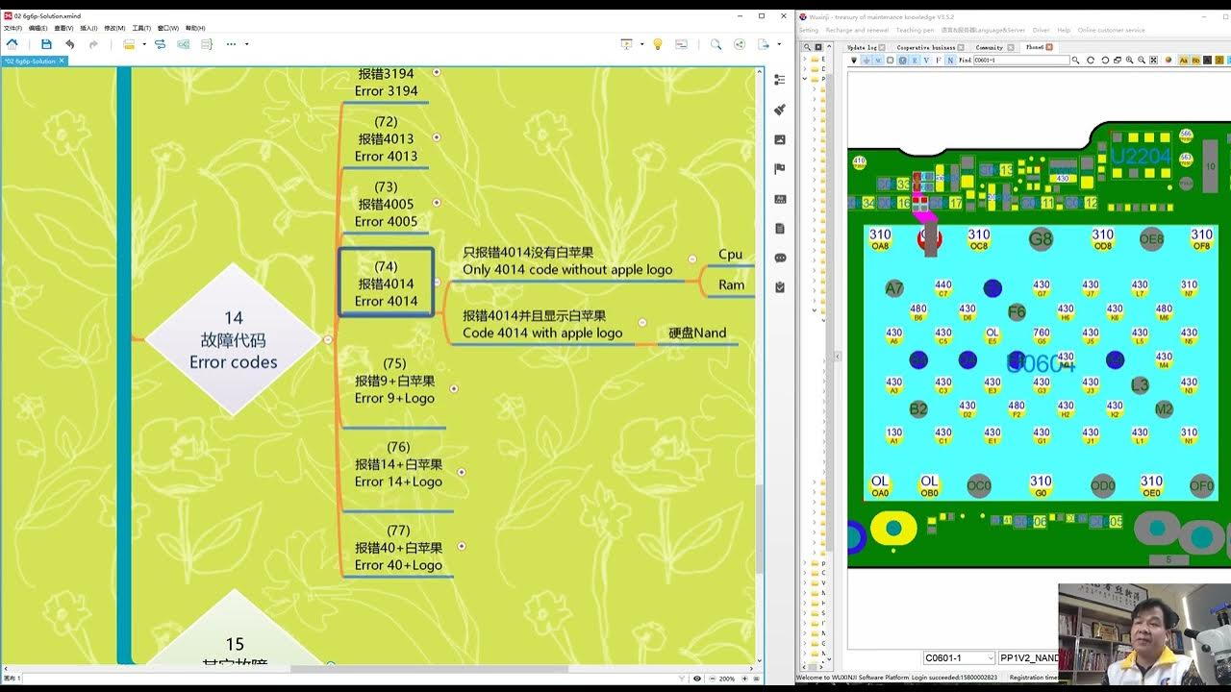Click the U2204 chip on board view
1231x692 pixels.
[x=1141, y=155]
